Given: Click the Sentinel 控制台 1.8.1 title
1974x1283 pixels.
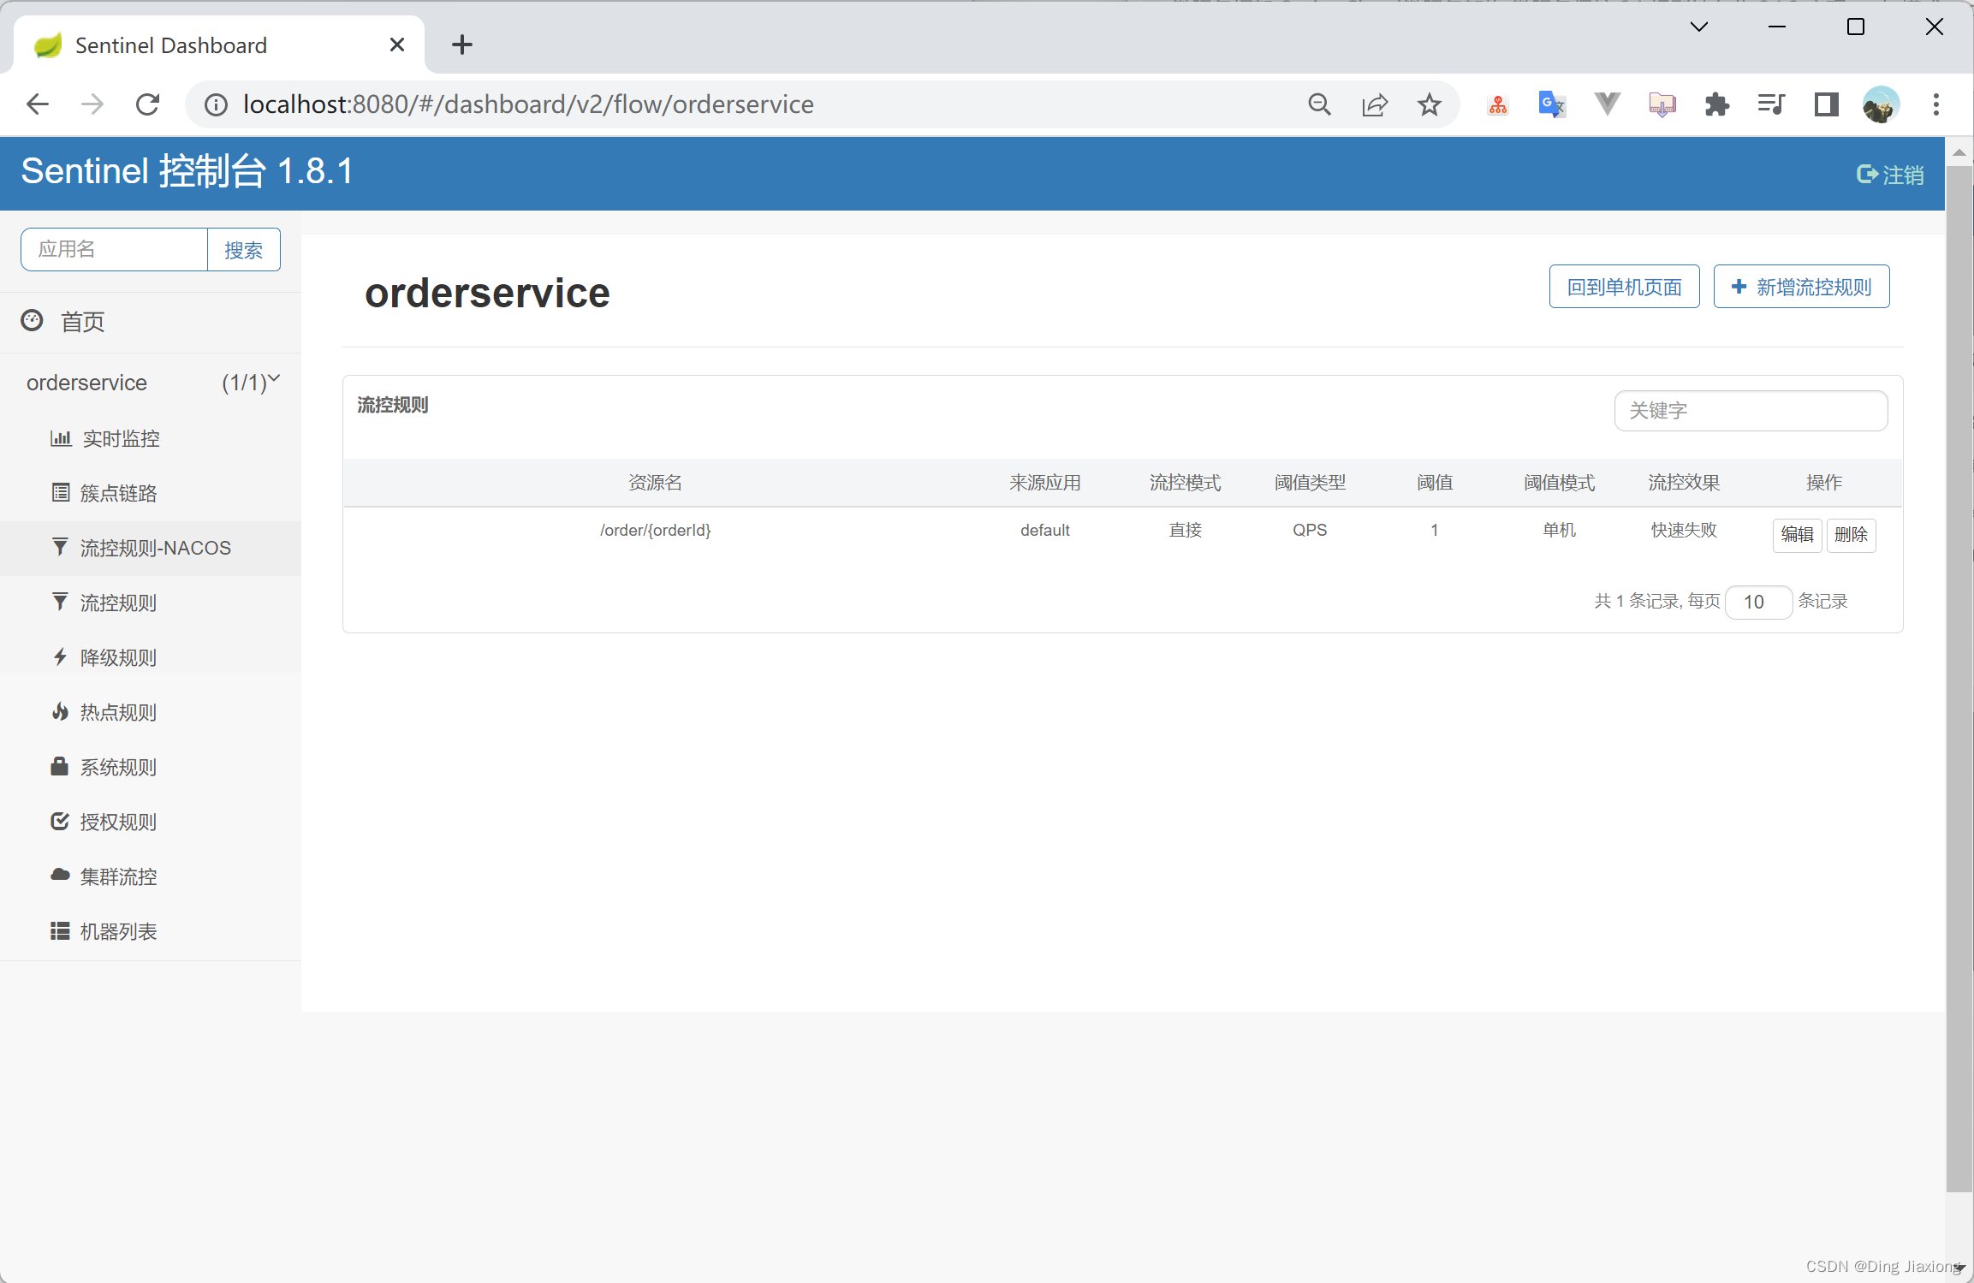Looking at the screenshot, I should tap(187, 171).
